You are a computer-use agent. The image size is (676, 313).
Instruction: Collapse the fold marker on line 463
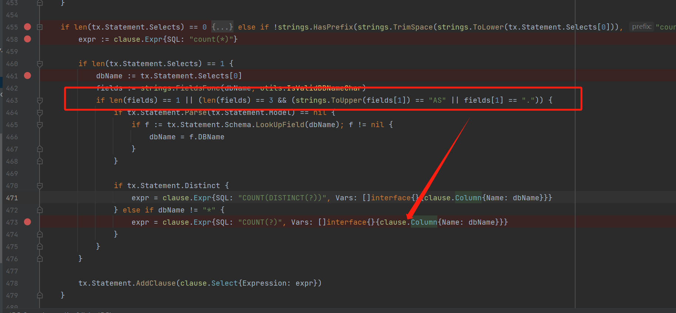pos(40,101)
